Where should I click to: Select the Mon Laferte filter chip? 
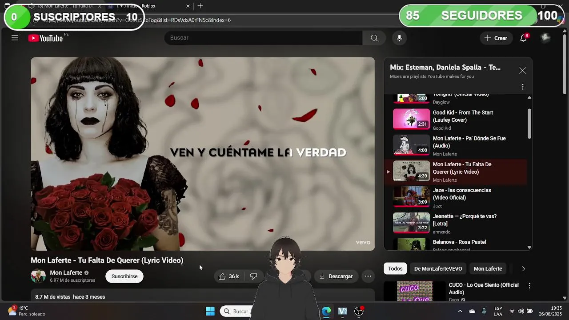tap(488, 268)
